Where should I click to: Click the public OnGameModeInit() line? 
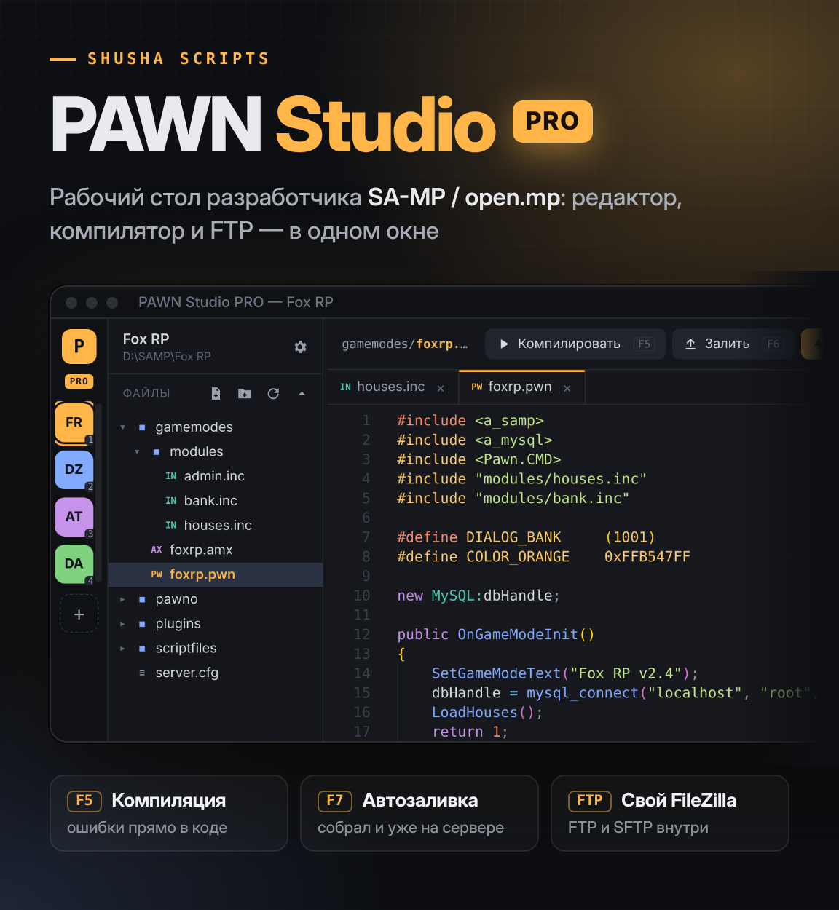(x=496, y=635)
